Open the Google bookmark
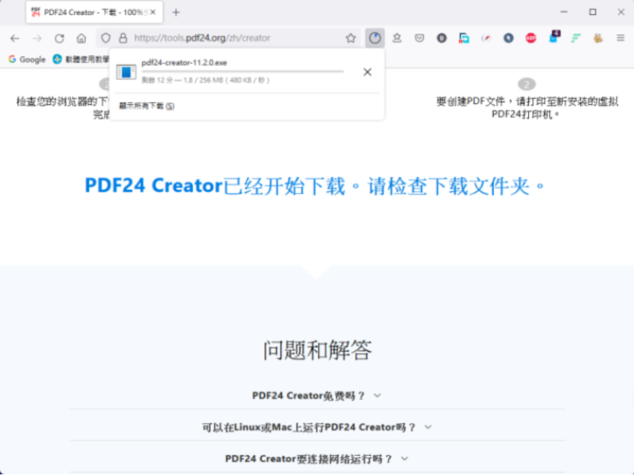Screen dimensions: 634x476 27,60
